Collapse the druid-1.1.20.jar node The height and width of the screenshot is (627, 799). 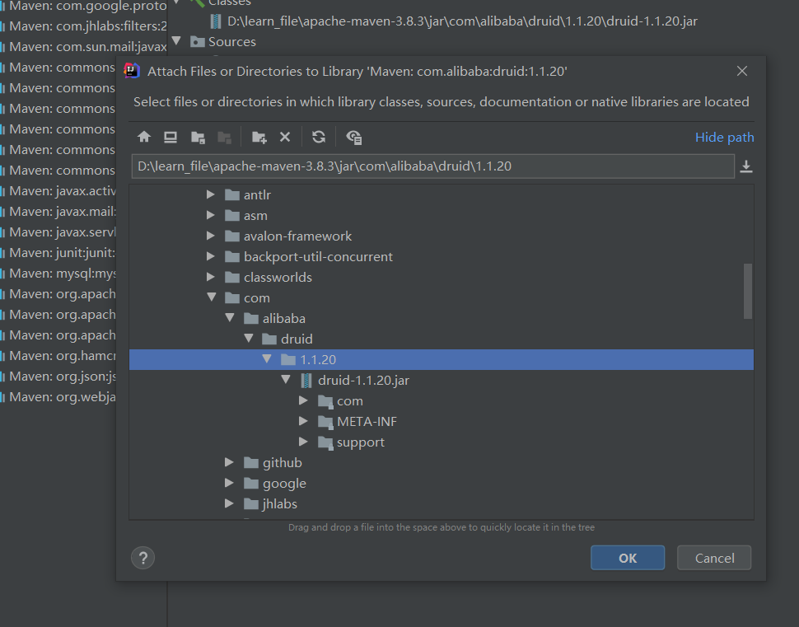click(285, 379)
